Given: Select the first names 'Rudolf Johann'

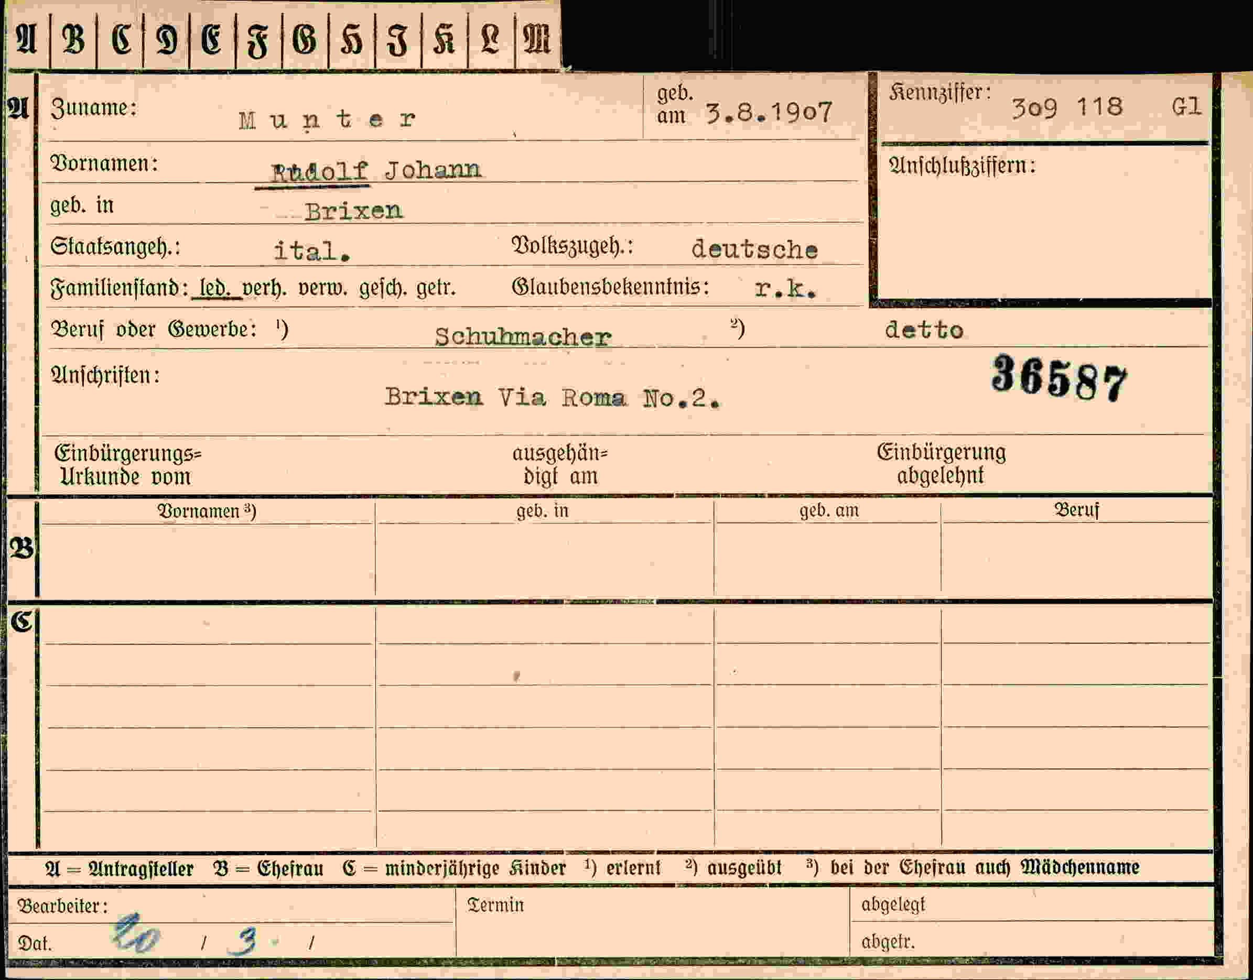Looking at the screenshot, I should click(376, 171).
